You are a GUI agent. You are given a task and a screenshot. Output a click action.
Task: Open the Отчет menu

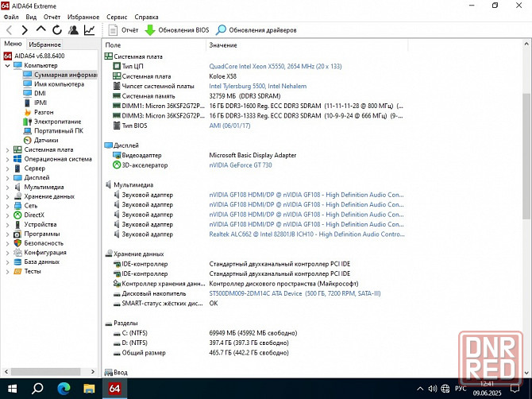52,17
